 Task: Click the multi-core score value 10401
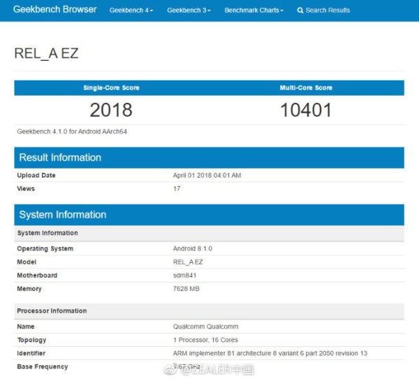tap(306, 110)
